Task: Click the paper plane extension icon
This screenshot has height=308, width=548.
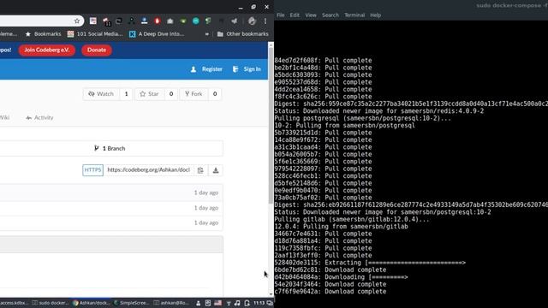Action: [x=234, y=21]
